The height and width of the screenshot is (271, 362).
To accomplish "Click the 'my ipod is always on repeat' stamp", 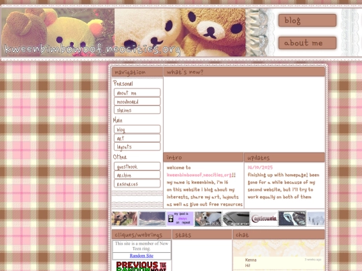I will coord(180,218).
